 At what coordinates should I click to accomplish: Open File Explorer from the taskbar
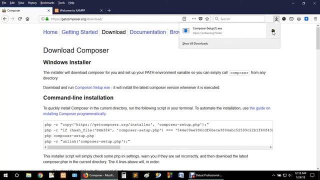point(29,175)
